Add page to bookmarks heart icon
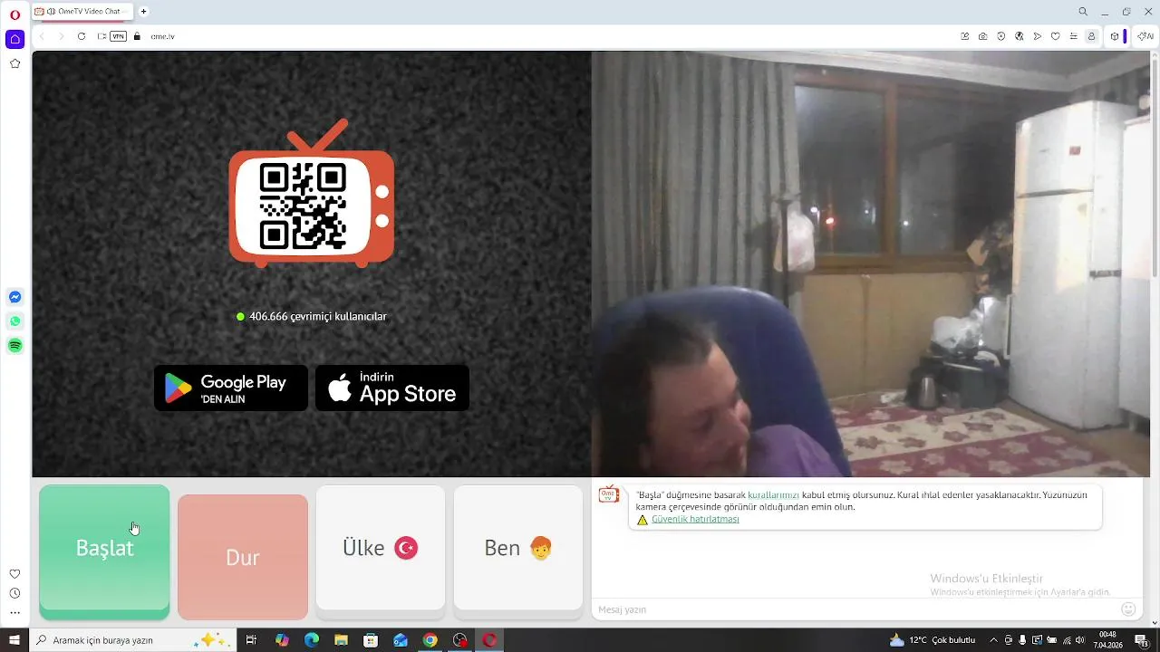This screenshot has width=1160, height=652. 1056,36
